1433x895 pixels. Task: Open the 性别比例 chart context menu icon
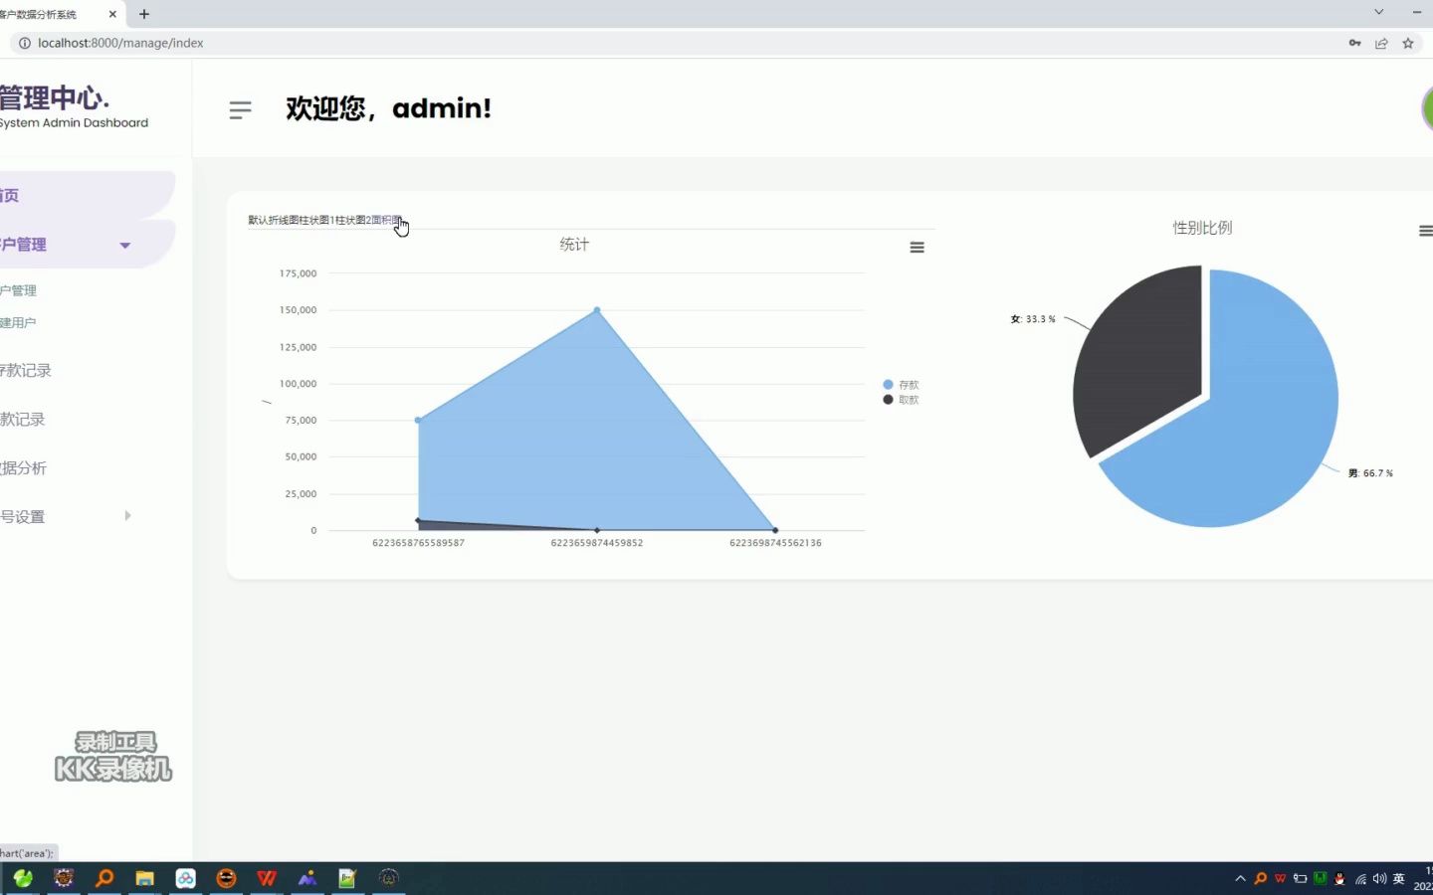coord(1426,231)
